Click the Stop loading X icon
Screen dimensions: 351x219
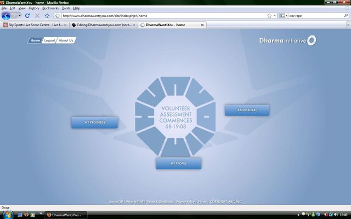37,16
